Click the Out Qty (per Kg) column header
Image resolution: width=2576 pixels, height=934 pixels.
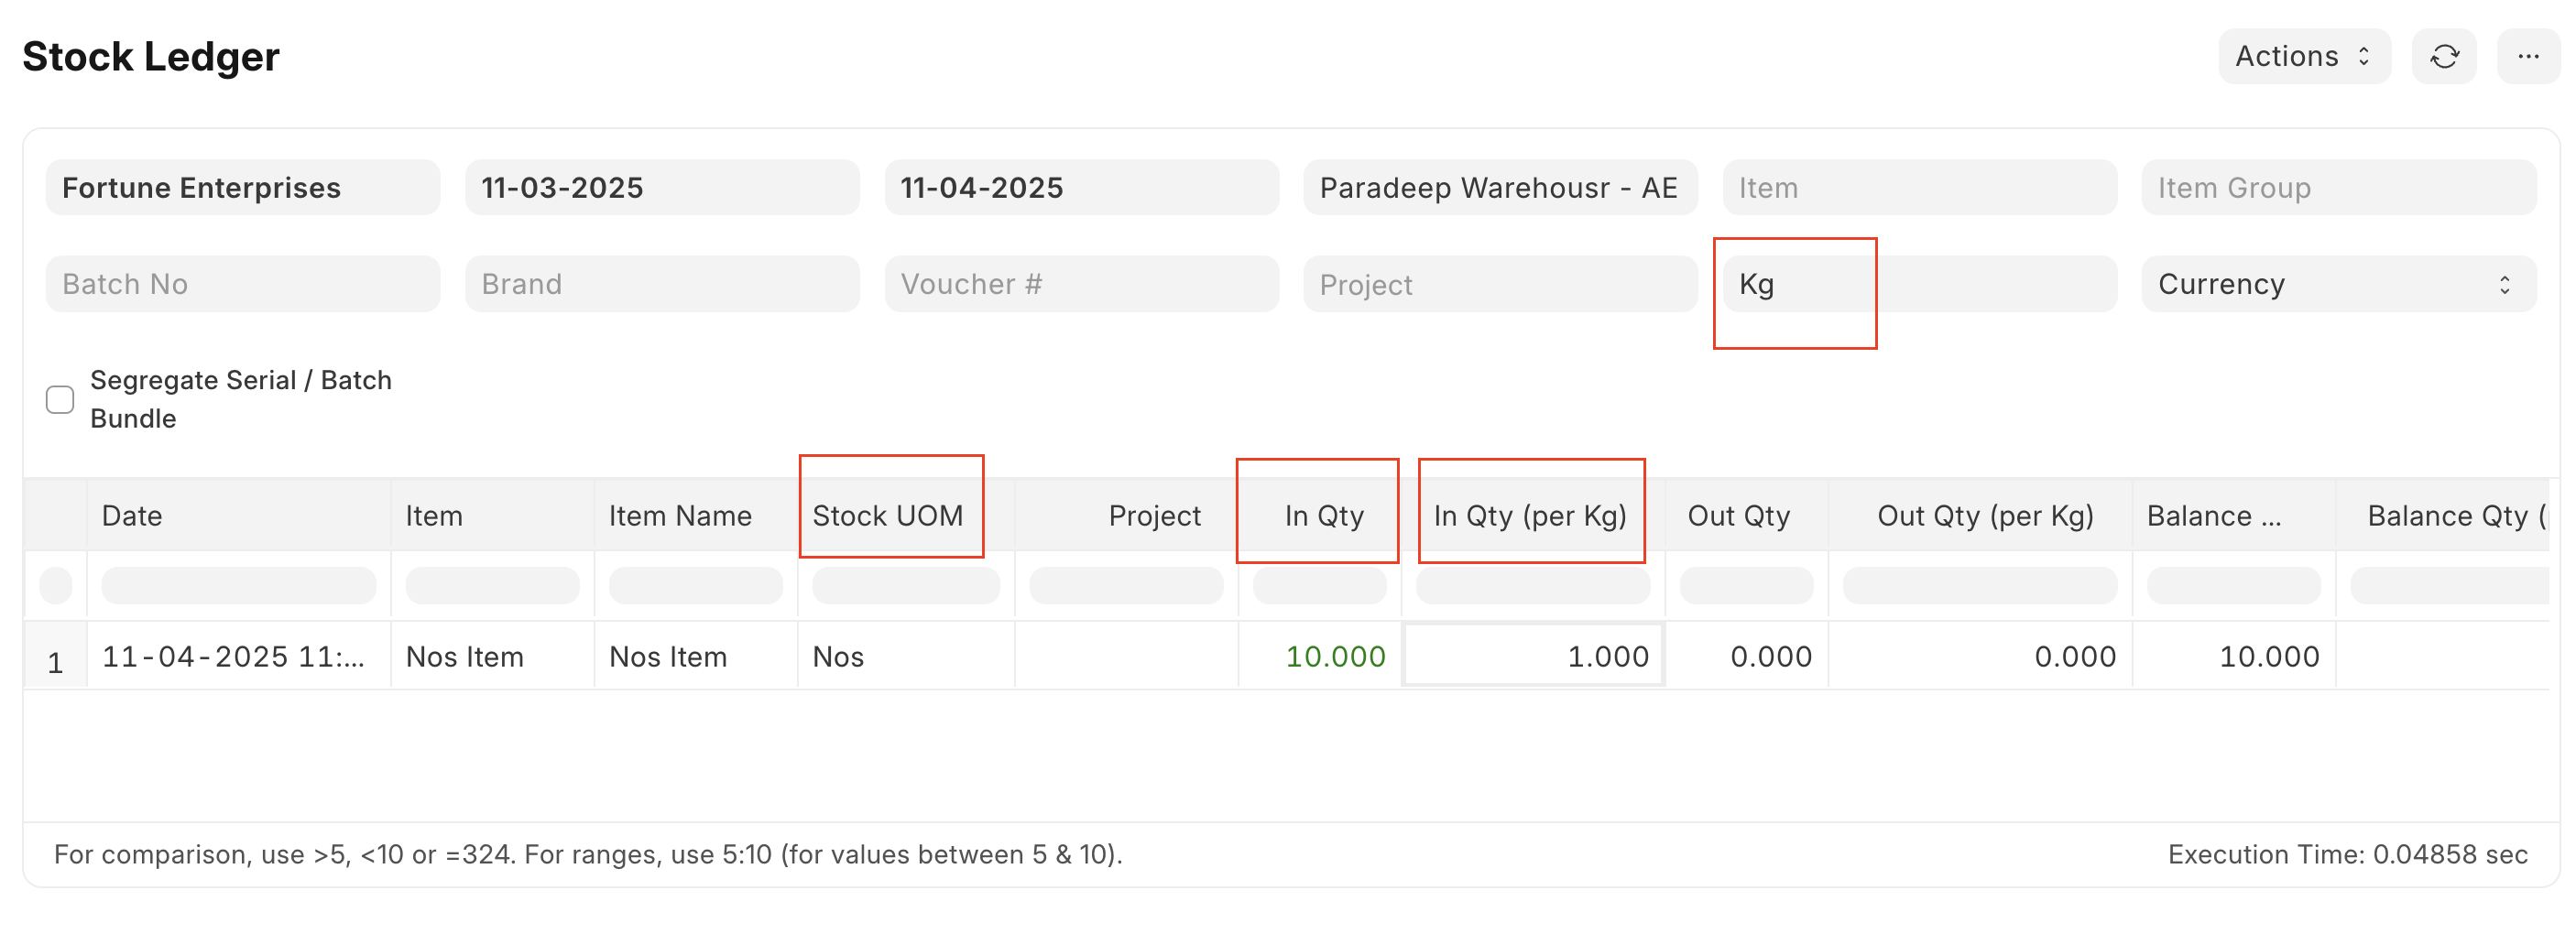[x=1984, y=516]
